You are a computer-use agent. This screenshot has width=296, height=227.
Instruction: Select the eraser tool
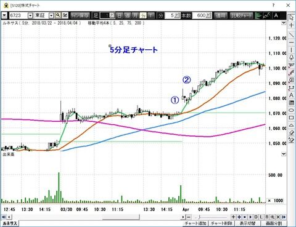coord(291,133)
